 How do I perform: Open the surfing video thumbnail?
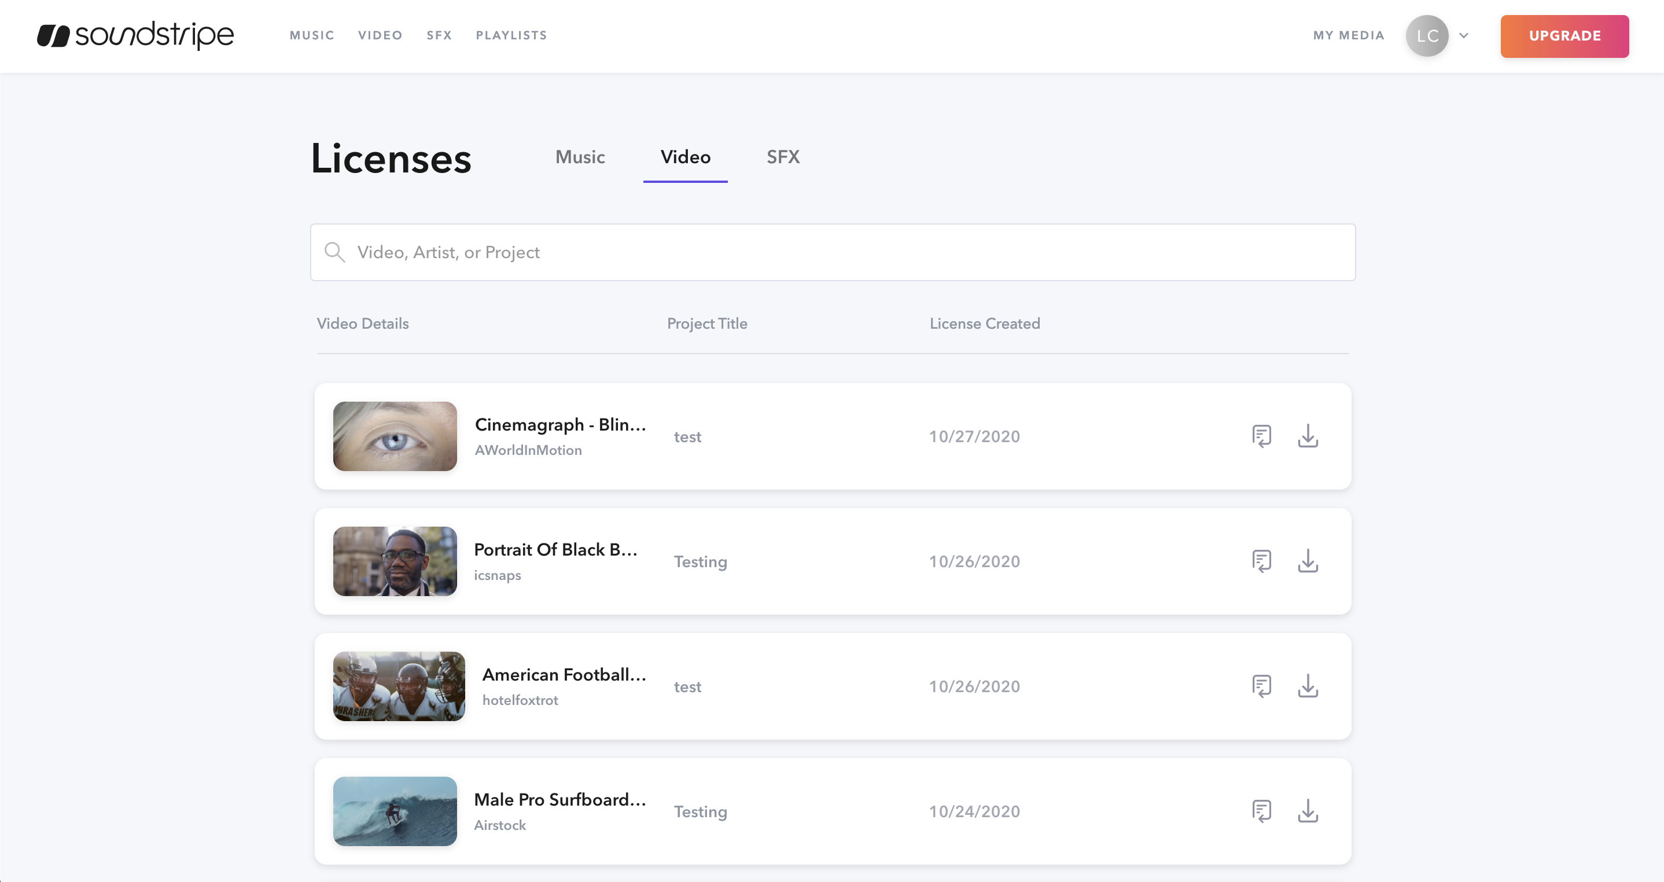[395, 811]
